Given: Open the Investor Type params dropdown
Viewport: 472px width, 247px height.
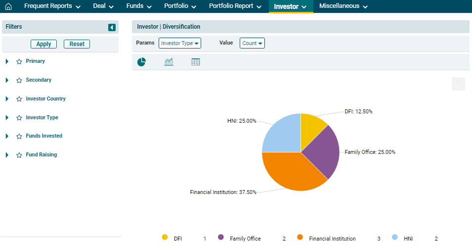Looking at the screenshot, I should pos(180,43).
